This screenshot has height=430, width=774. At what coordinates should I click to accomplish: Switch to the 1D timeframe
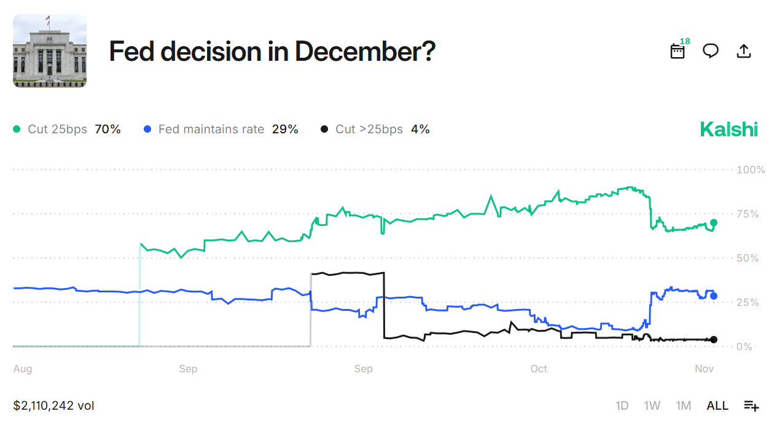(x=622, y=405)
